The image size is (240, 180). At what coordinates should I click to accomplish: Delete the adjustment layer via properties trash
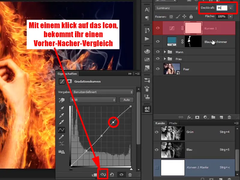pyautogui.click(x=130, y=175)
